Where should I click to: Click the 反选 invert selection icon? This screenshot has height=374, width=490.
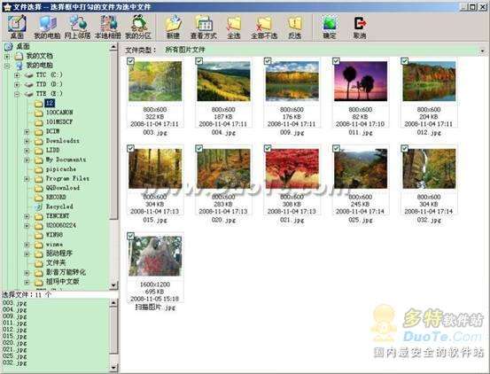point(295,27)
